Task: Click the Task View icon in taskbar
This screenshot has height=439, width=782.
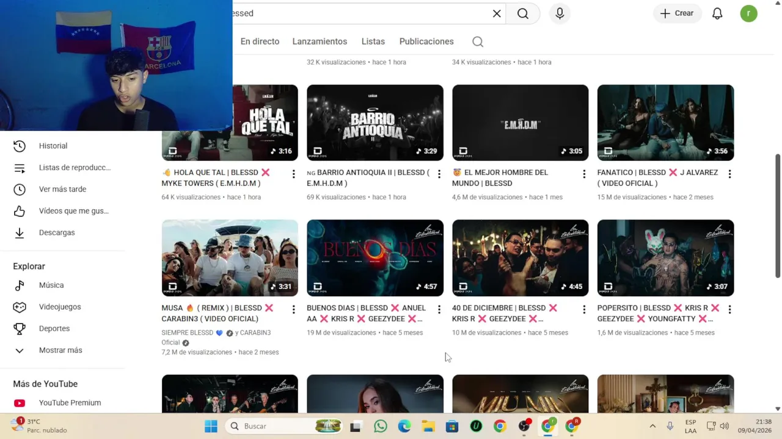Action: point(355,426)
